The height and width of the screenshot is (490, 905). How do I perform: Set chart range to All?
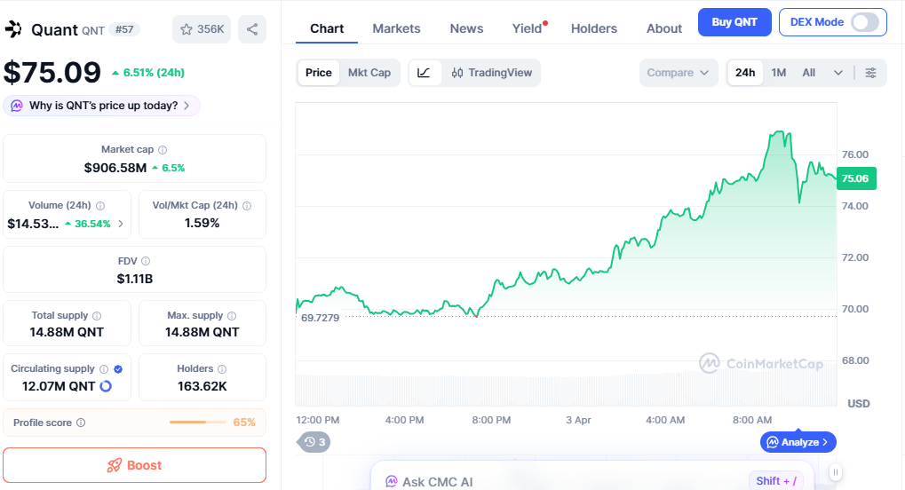[808, 73]
